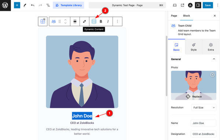Image resolution: width=220 pixels, height=140 pixels.
Task: Open the Resolution Full Size dropdown
Action: 204,108
